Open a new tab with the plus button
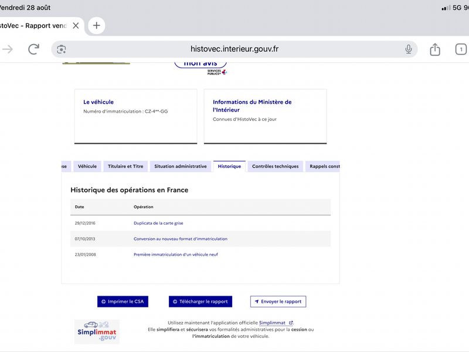Viewport: 469px width, 352px height. click(x=96, y=25)
